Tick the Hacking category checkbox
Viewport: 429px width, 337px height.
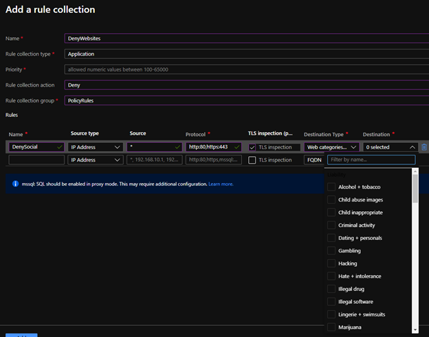click(x=332, y=263)
